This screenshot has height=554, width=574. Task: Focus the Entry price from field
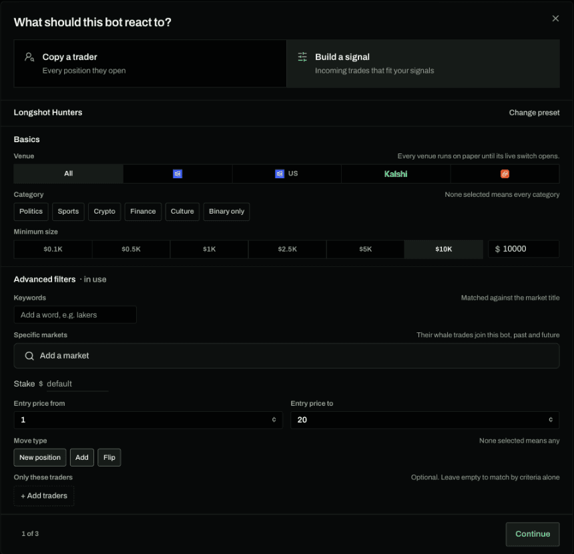pyautogui.click(x=148, y=420)
